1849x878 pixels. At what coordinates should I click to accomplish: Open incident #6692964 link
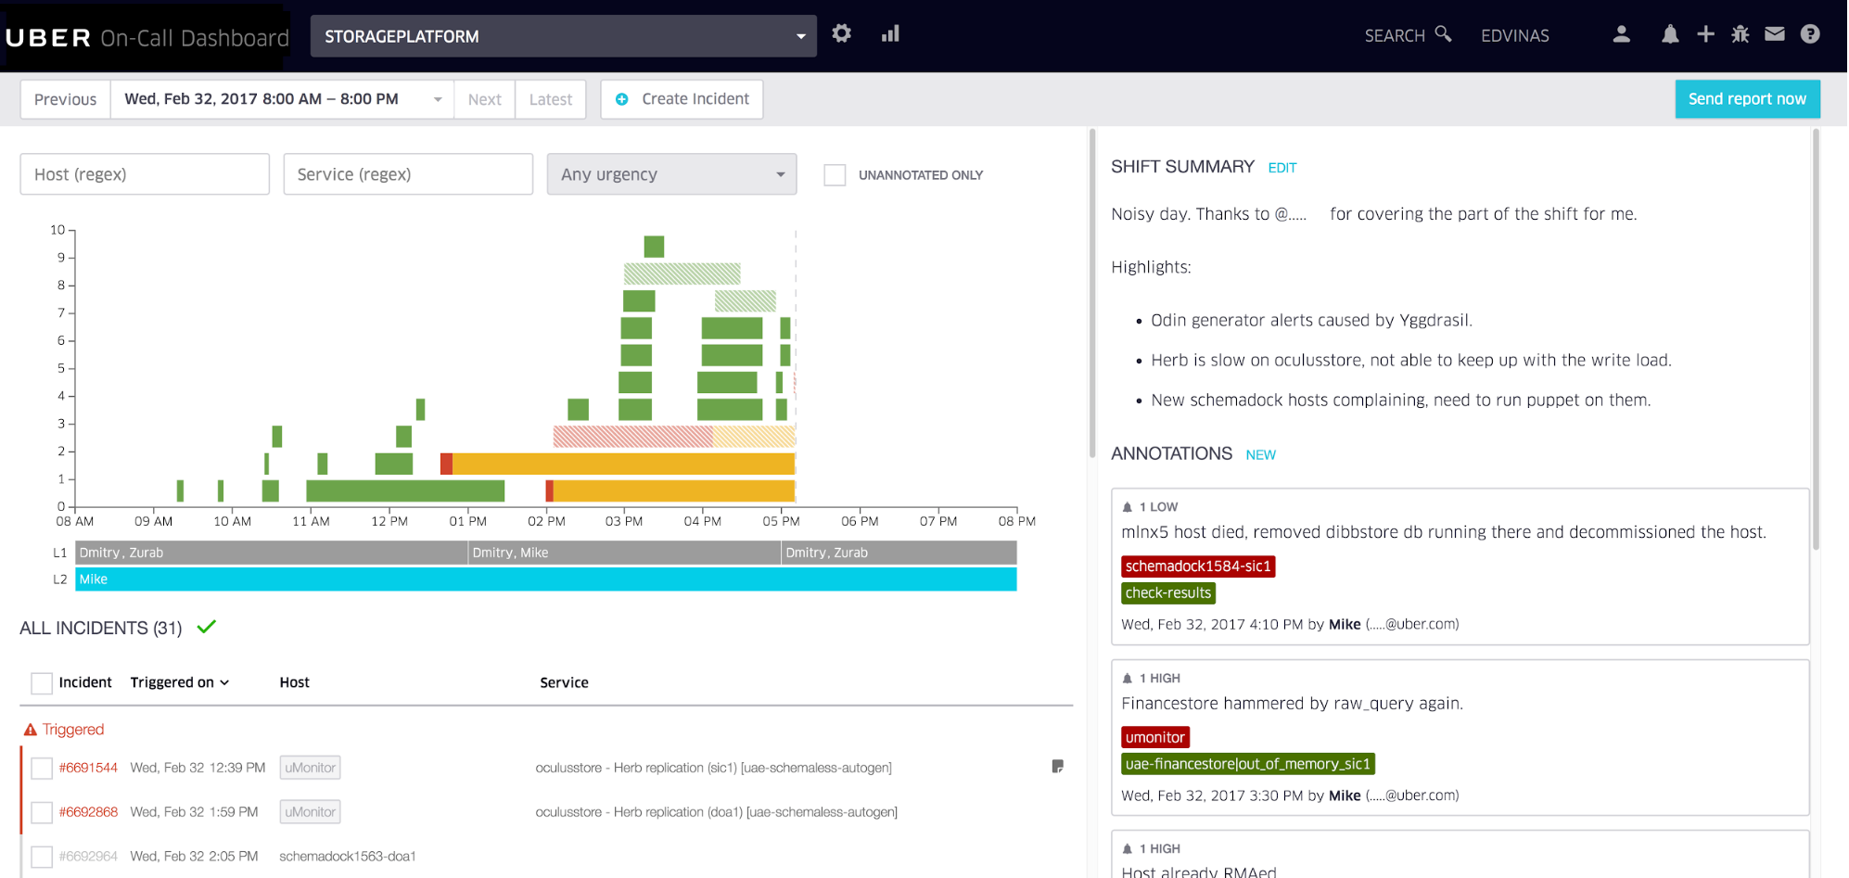click(x=88, y=857)
